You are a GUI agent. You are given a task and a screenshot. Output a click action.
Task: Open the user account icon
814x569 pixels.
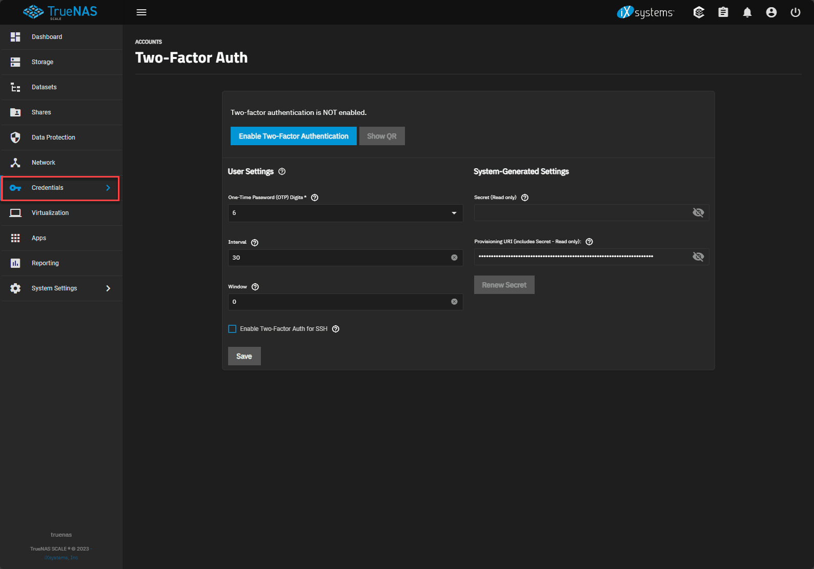coord(771,12)
